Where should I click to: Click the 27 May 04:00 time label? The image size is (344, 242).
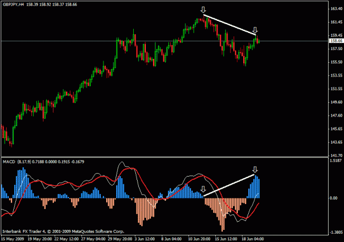pos(93,239)
